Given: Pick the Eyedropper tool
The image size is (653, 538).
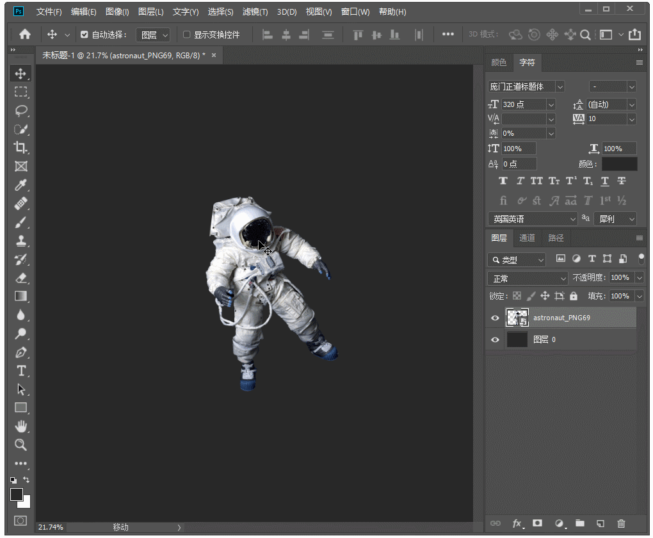Looking at the screenshot, I should [21, 185].
